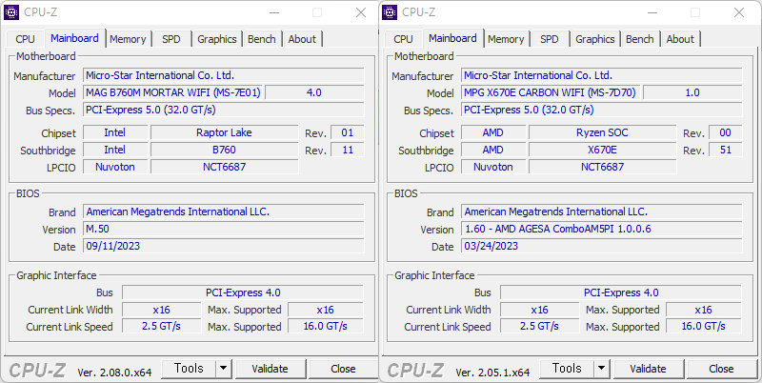The height and width of the screenshot is (383, 762).
Task: Expand the Tools dropdown arrow in right window
Action: click(602, 369)
